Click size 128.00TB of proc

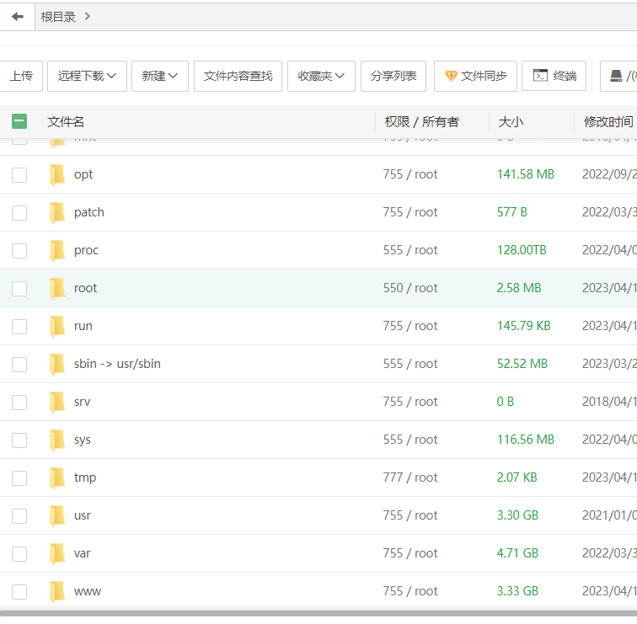[522, 250]
